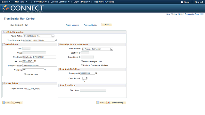Click the Employee ID input field
This screenshot has height=115, width=205.
(x=87, y=73)
